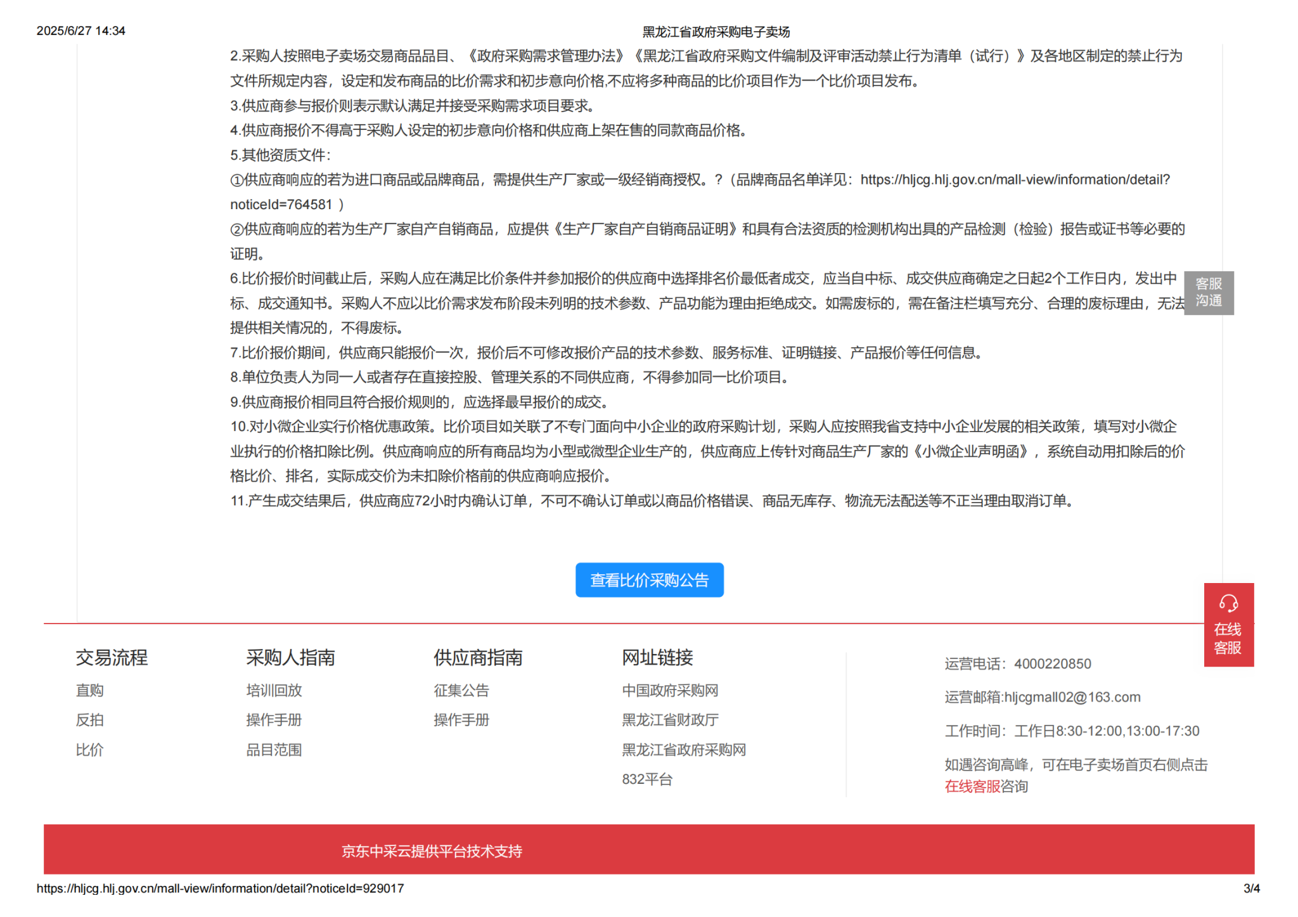Viewport: 1298px width, 917px height.
Task: Visit the 中国政府采购网 link
Action: pos(670,690)
